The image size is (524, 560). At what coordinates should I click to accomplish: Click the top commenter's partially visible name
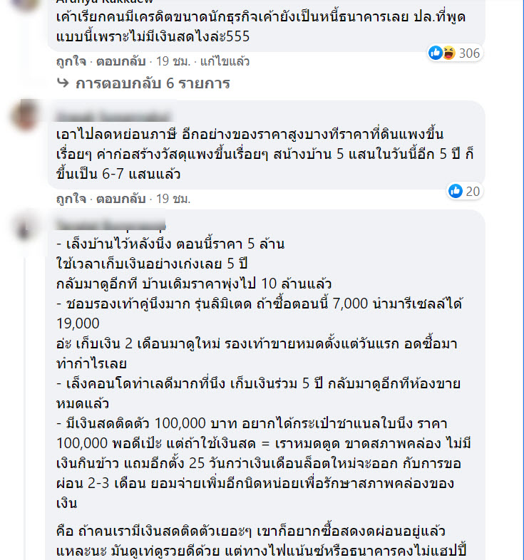(104, 2)
